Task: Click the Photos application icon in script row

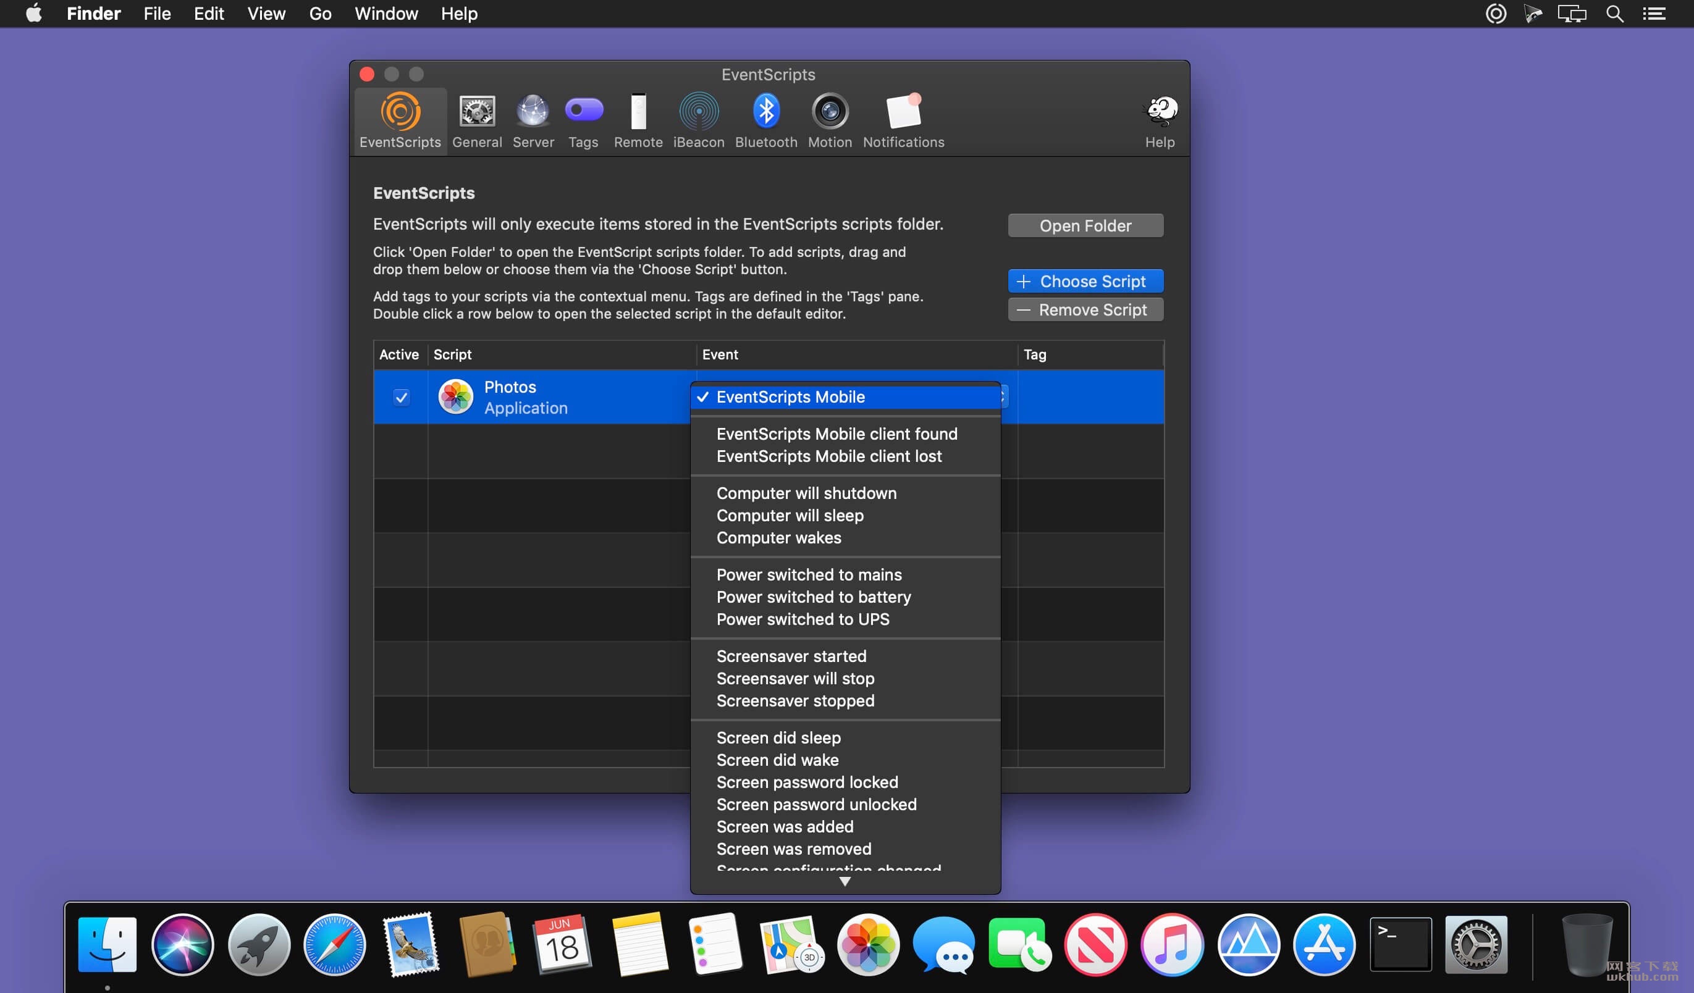Action: tap(455, 396)
